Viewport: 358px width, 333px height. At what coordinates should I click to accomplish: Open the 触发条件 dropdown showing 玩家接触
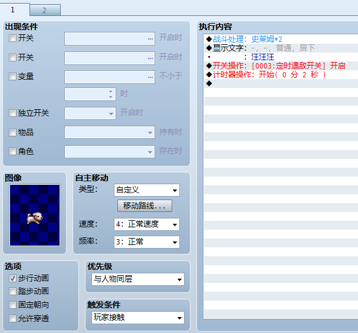(138, 318)
